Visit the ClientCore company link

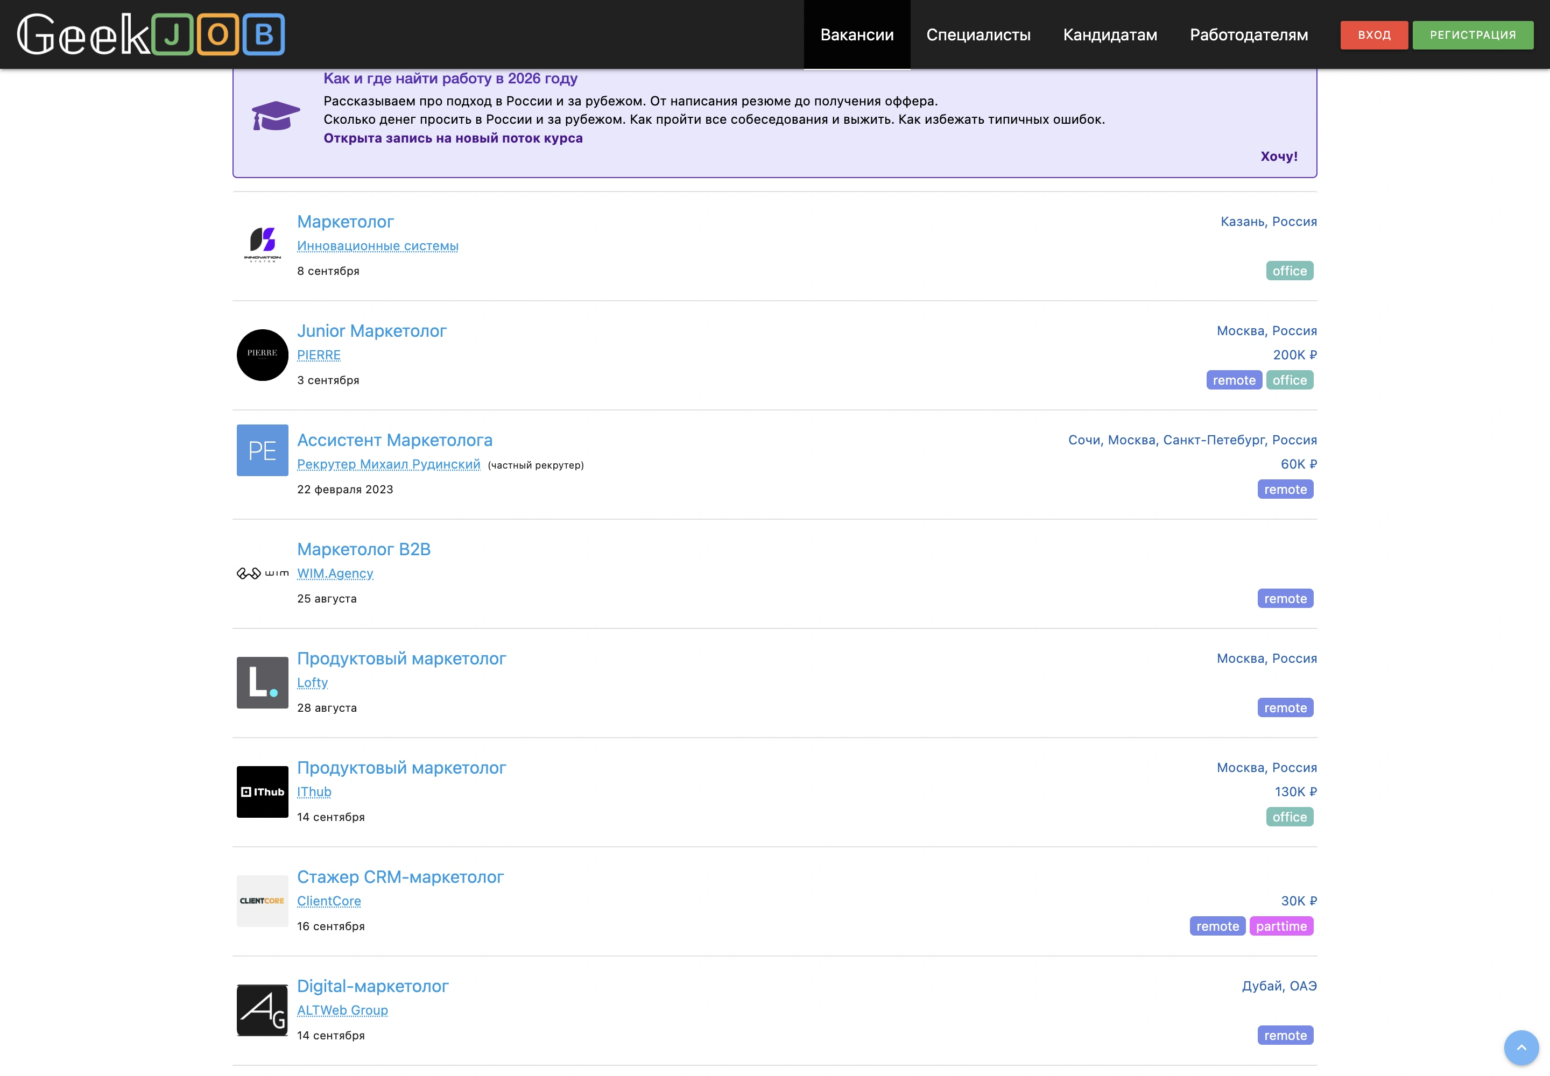[x=329, y=901]
